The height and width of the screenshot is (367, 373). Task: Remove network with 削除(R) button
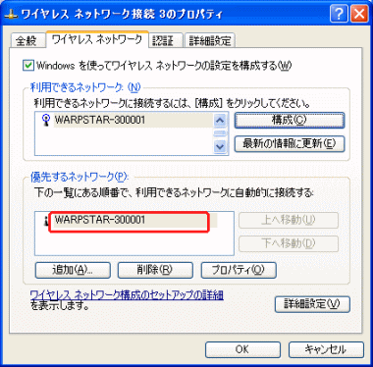tap(155, 270)
